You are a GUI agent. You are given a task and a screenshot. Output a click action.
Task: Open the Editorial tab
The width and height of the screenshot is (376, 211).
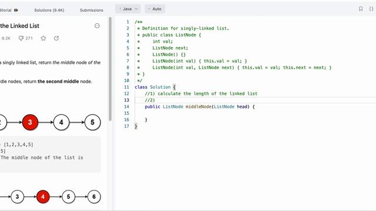5,10
